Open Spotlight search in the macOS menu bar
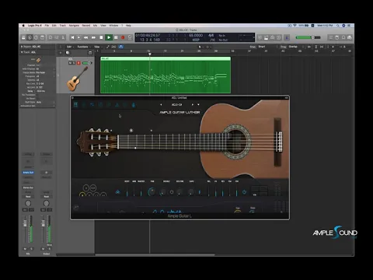The image size is (373, 280). pyautogui.click(x=338, y=26)
